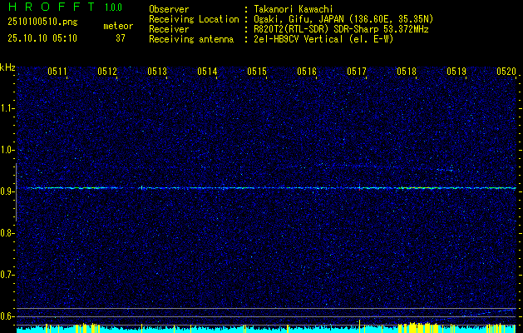Click the 0519 time axis label

pyautogui.click(x=456, y=72)
